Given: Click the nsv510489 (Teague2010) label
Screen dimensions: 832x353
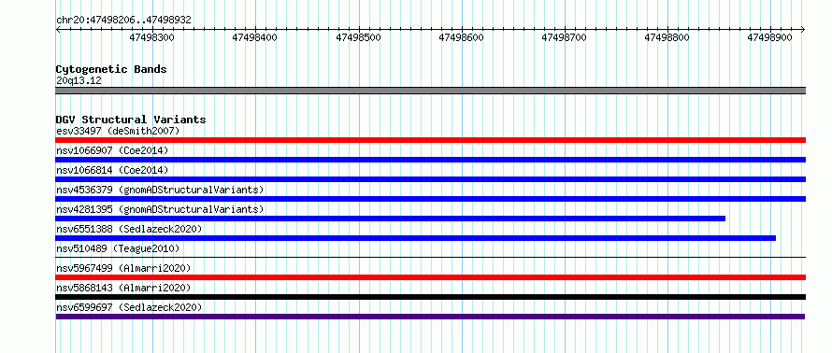Looking at the screenshot, I should (118, 248).
